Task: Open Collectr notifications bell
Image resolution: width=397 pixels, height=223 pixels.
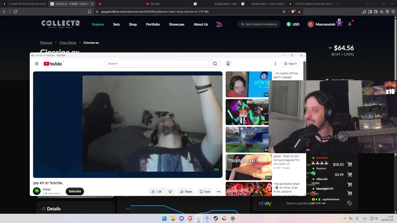Action: click(x=350, y=24)
